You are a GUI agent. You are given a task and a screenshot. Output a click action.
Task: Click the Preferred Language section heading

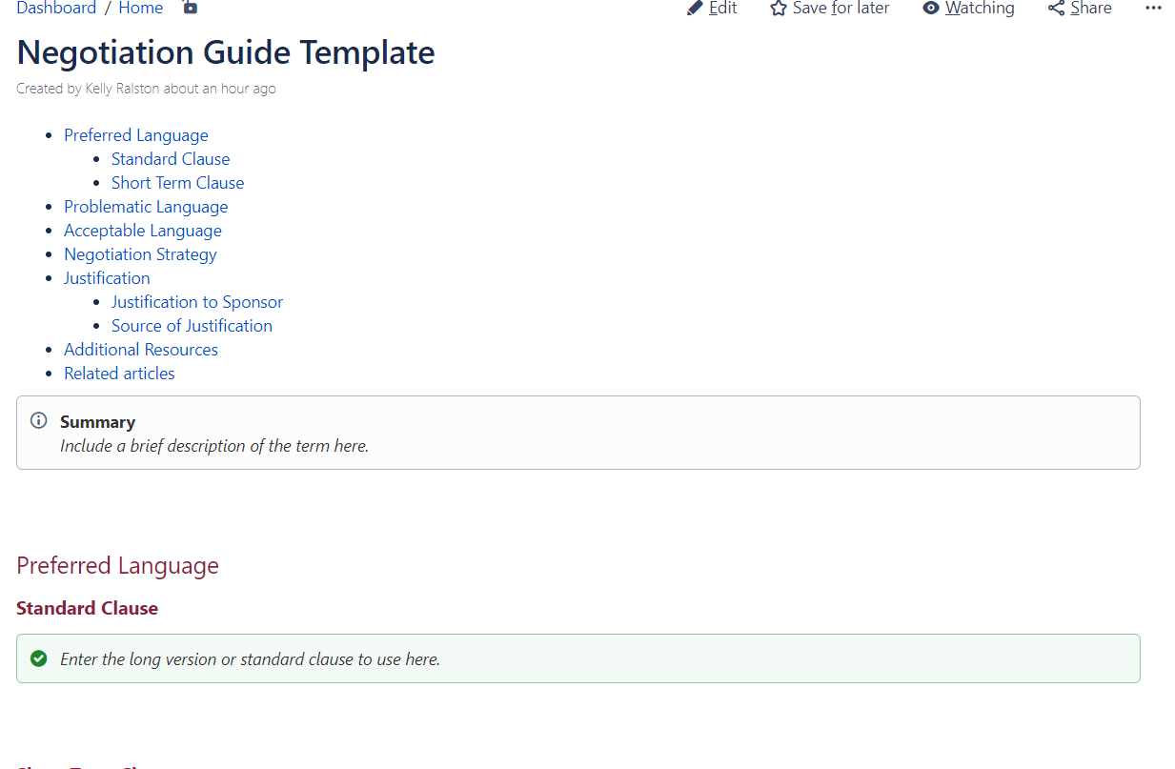click(x=117, y=566)
